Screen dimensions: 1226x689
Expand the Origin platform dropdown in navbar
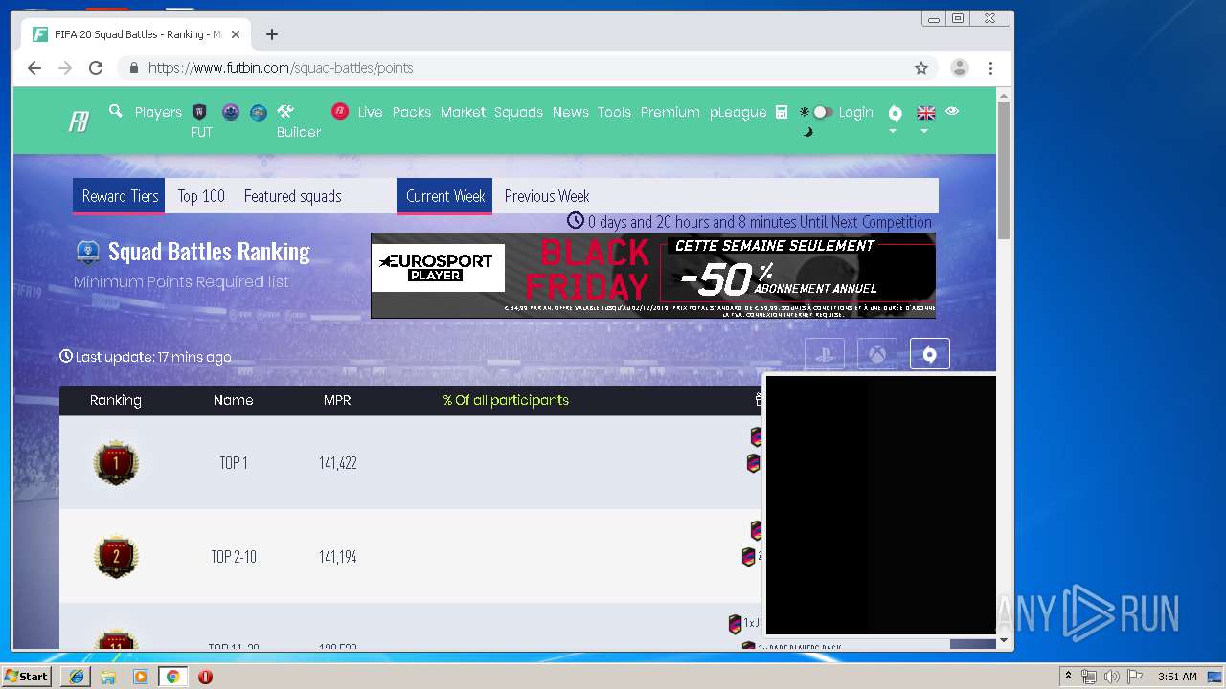[895, 118]
